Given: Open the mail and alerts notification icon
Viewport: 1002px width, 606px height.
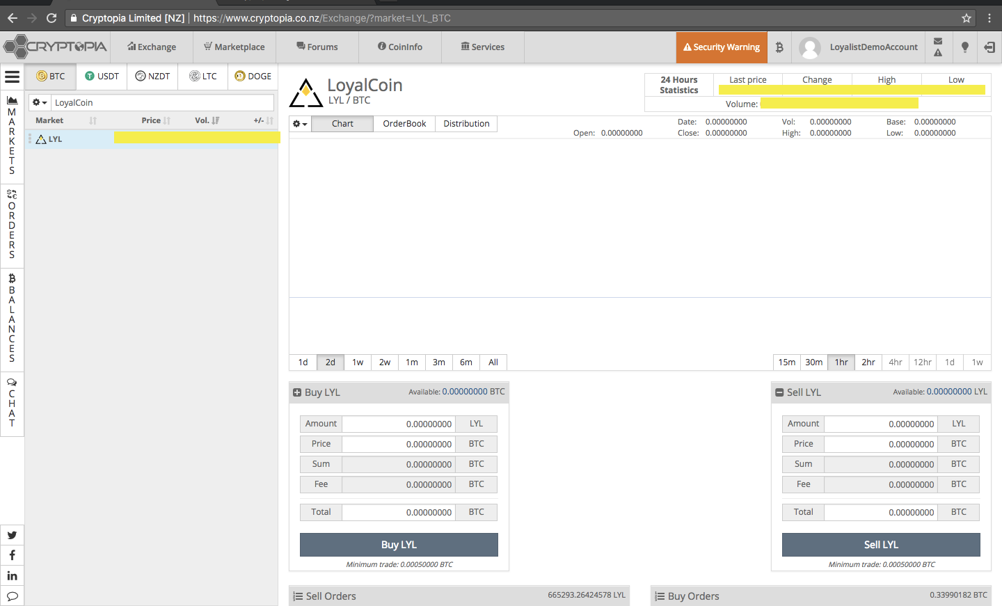Looking at the screenshot, I should click(938, 47).
